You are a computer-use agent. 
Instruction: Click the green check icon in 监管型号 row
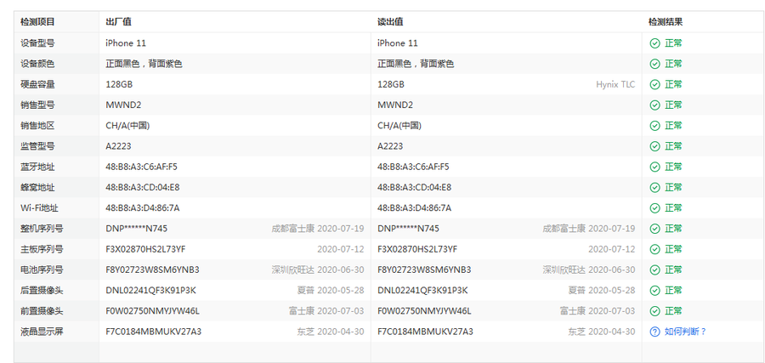tap(654, 146)
